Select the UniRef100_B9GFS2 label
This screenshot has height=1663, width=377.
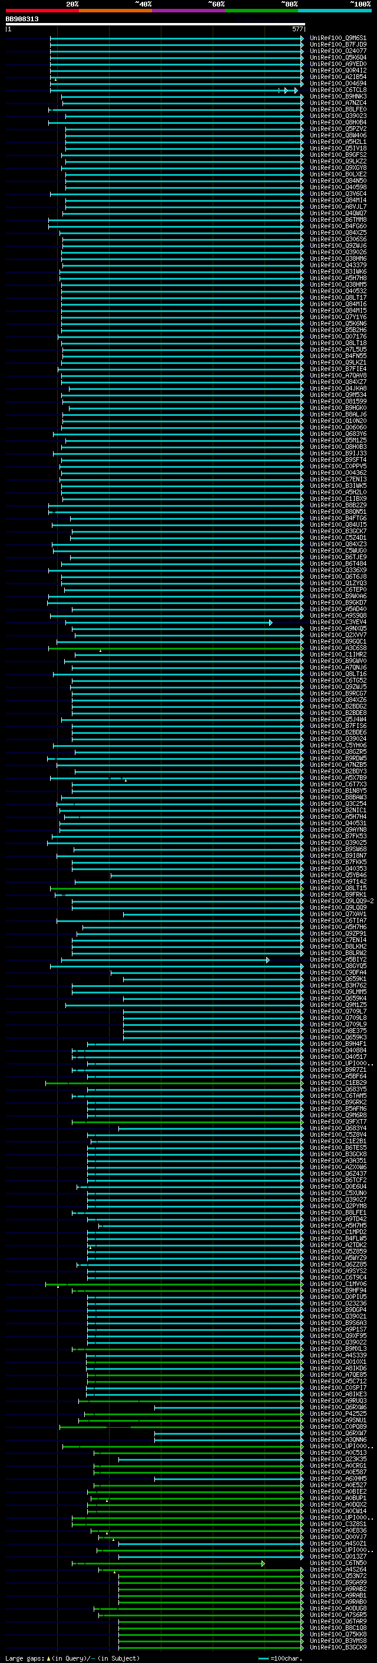point(338,155)
